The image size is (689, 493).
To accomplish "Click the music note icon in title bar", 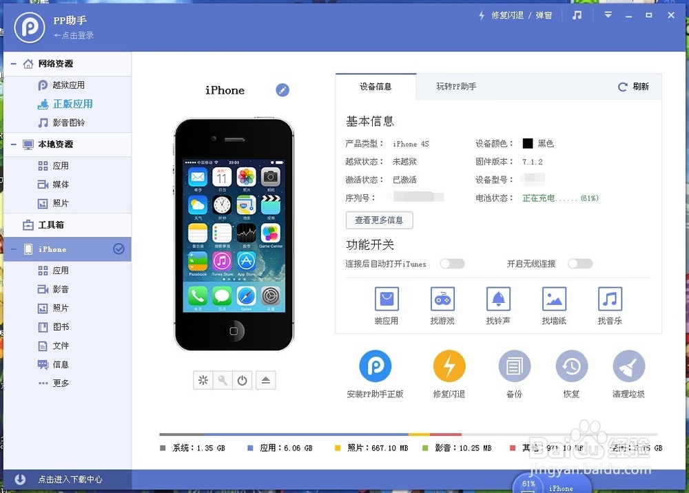I will 577,15.
